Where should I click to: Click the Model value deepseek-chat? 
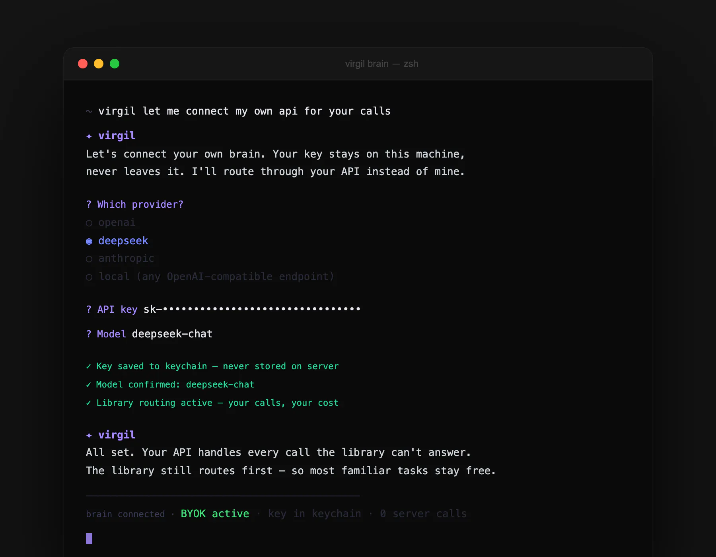click(172, 334)
